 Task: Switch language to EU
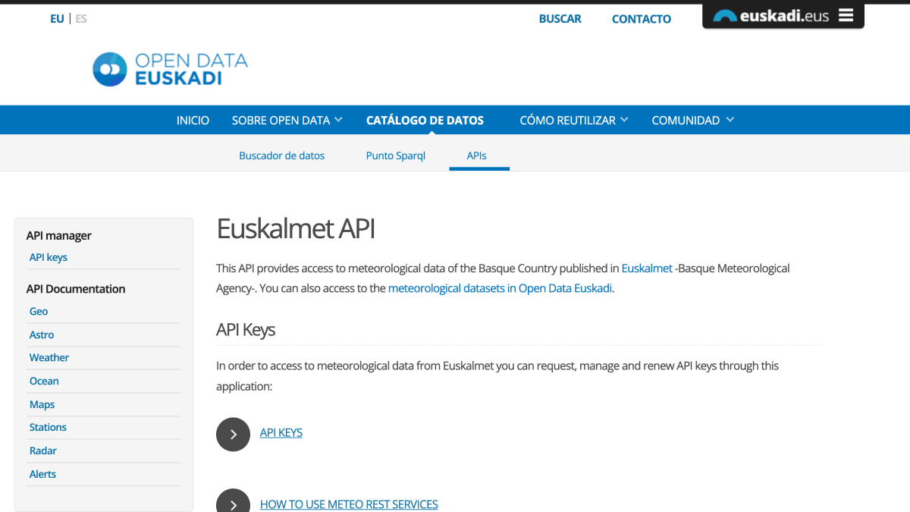tap(57, 19)
